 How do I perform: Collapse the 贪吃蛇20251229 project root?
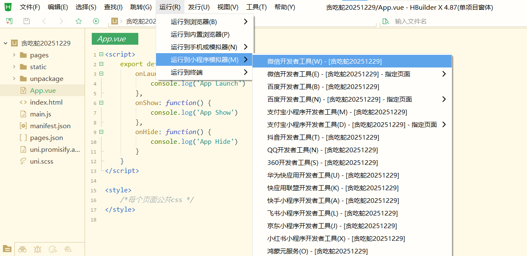pos(5,43)
